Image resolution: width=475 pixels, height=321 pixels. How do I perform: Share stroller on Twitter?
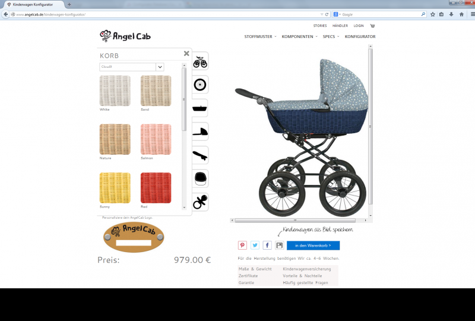click(x=255, y=245)
